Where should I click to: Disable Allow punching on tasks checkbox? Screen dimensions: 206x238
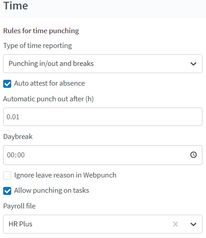point(7,191)
